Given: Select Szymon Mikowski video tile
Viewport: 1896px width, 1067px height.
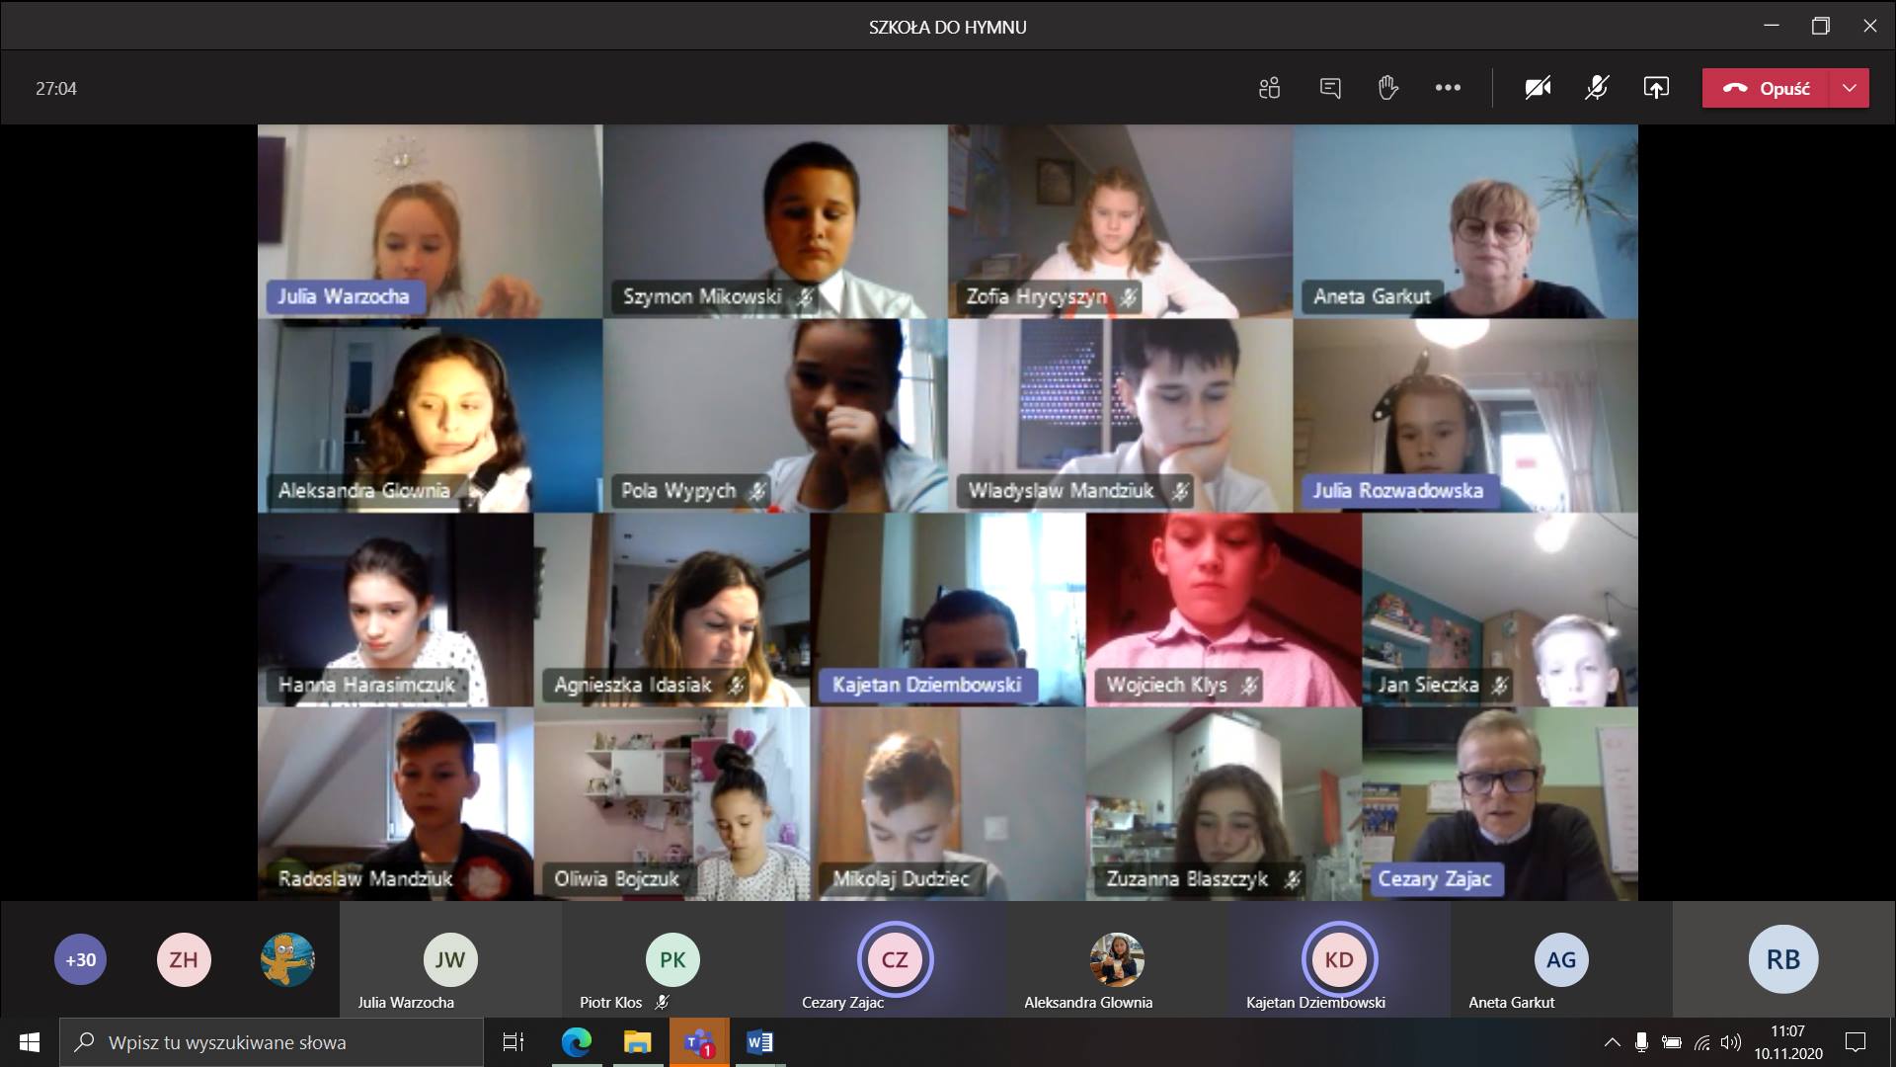Looking at the screenshot, I should (x=775, y=221).
